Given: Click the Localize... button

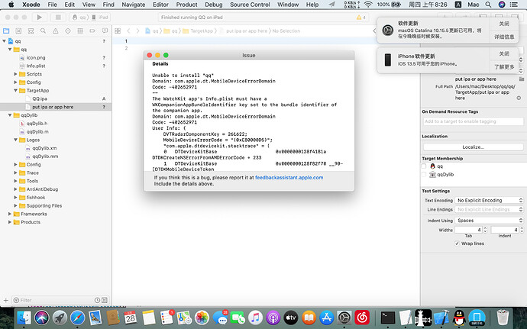Looking at the screenshot, I should pos(473,147).
